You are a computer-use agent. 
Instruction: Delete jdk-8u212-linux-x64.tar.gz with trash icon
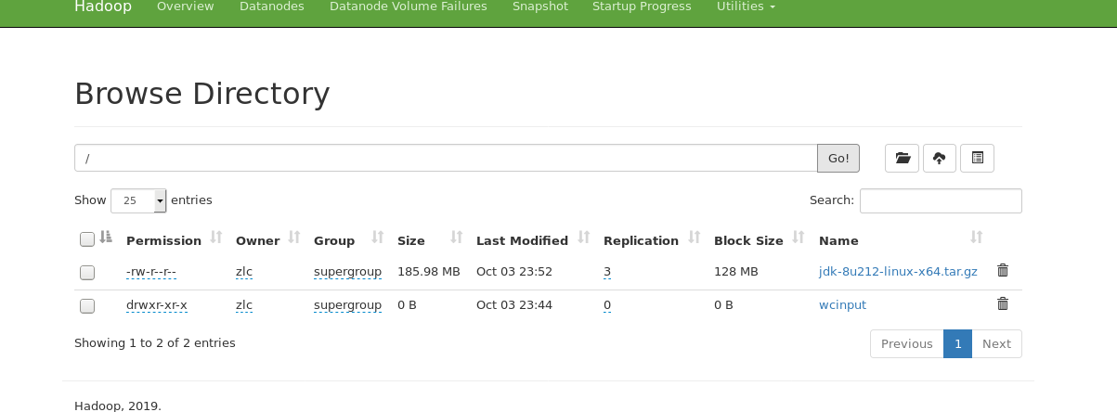coord(1003,271)
